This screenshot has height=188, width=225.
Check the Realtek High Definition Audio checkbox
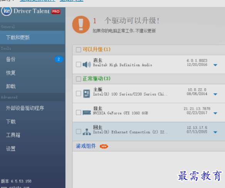click(x=79, y=64)
